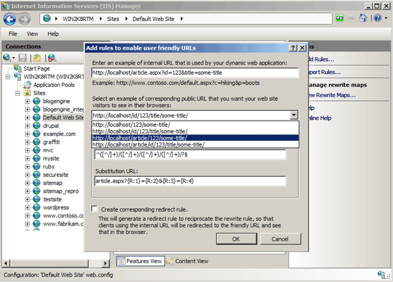Enable Create corresponding redirect rule checkbox
The height and width of the screenshot is (282, 393).
tap(94, 209)
